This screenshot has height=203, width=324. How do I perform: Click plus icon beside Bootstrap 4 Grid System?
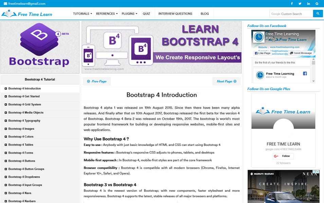point(6,105)
